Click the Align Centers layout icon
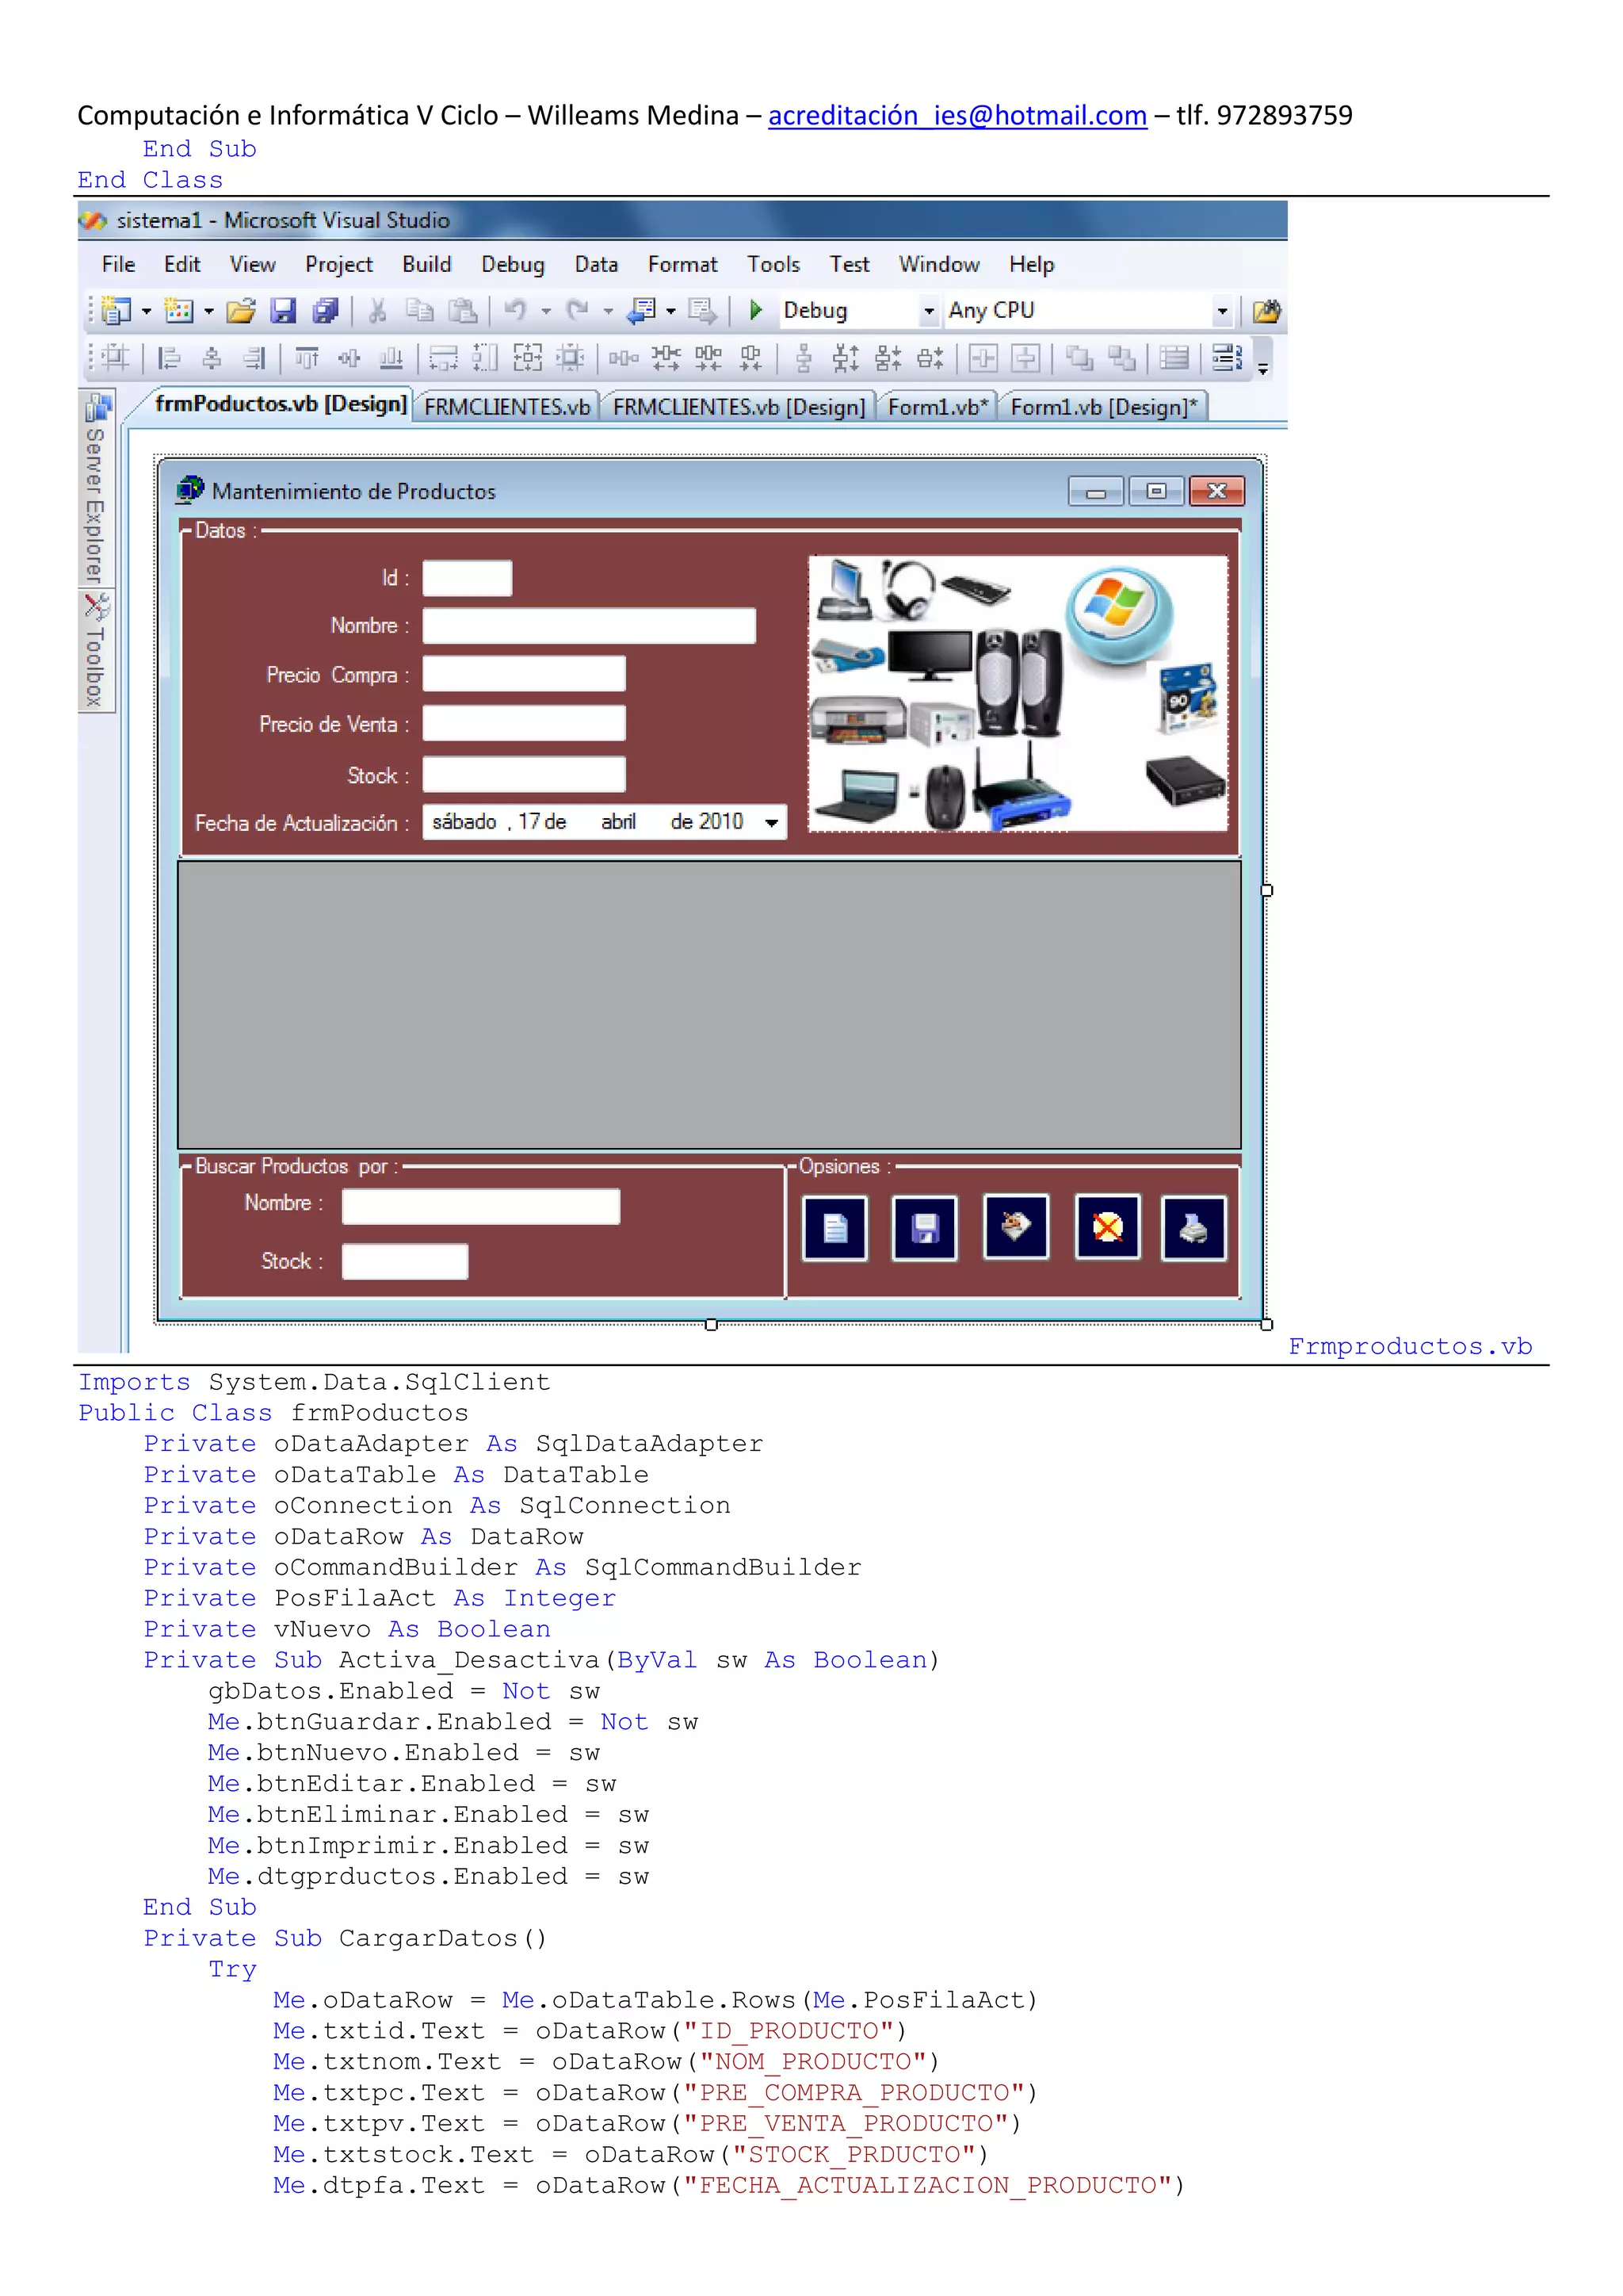The image size is (1623, 2296). pos(212,358)
